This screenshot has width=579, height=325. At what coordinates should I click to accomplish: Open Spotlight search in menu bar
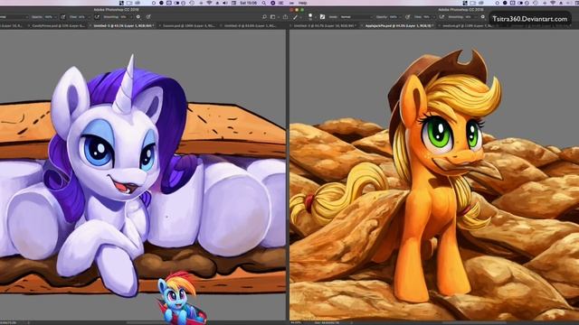264,3
